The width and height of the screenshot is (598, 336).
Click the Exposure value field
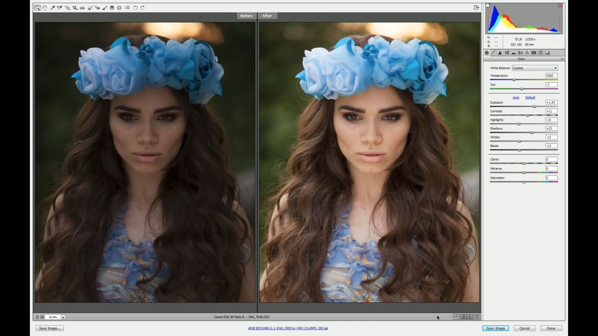pyautogui.click(x=551, y=103)
